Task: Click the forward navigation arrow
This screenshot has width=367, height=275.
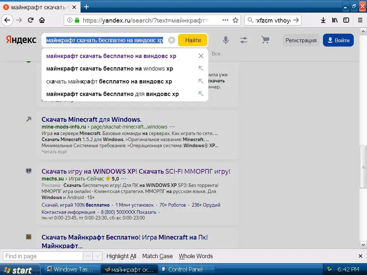Action: pyautogui.click(x=19, y=20)
